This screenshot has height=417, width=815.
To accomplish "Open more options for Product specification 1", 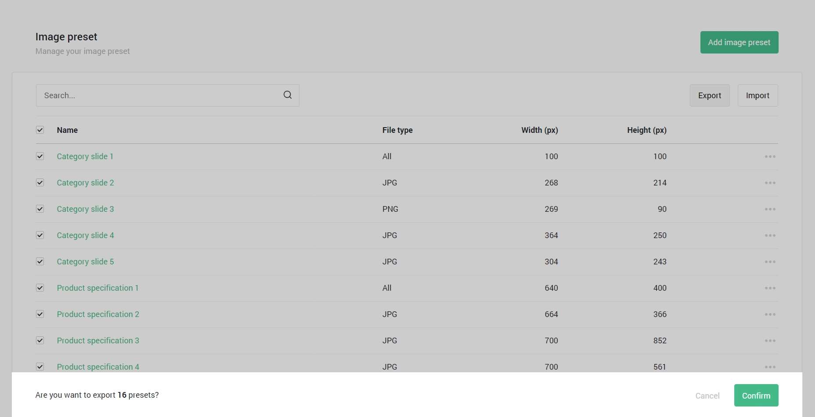I will [x=770, y=288].
